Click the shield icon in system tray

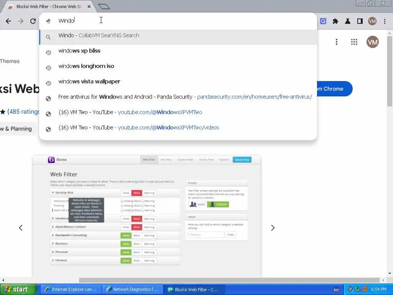tap(350, 289)
